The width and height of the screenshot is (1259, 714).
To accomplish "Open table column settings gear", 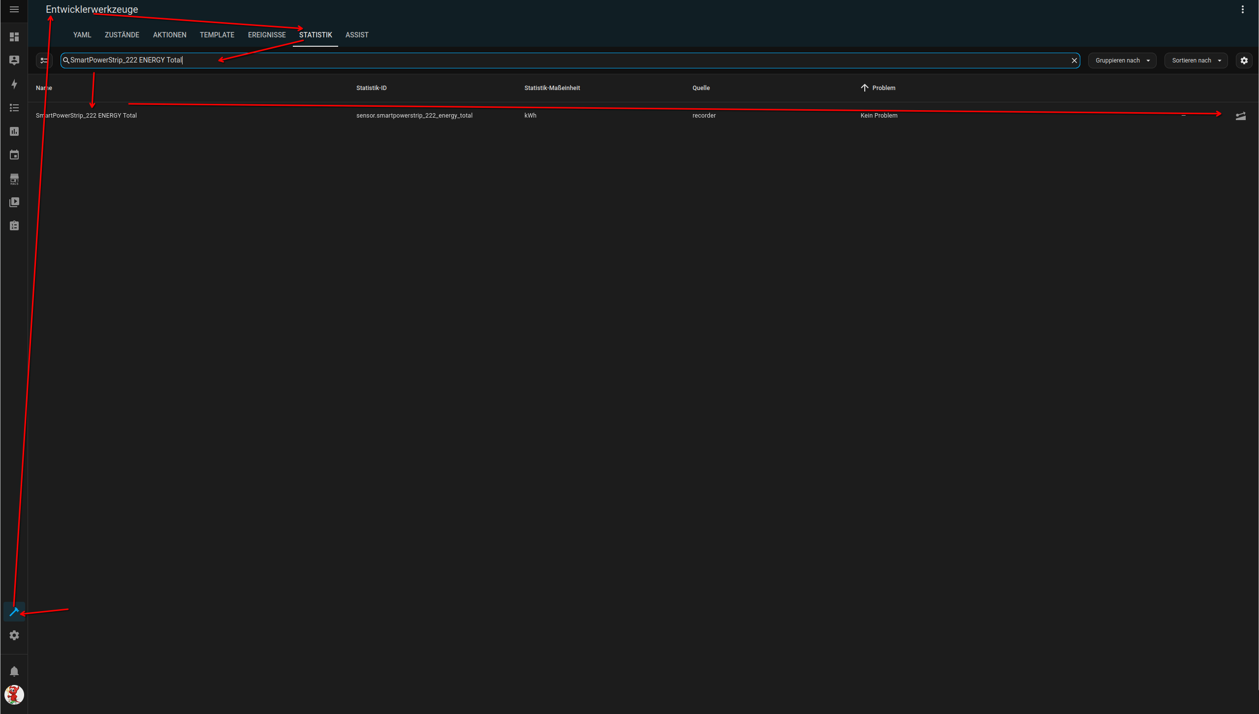I will [1244, 61].
